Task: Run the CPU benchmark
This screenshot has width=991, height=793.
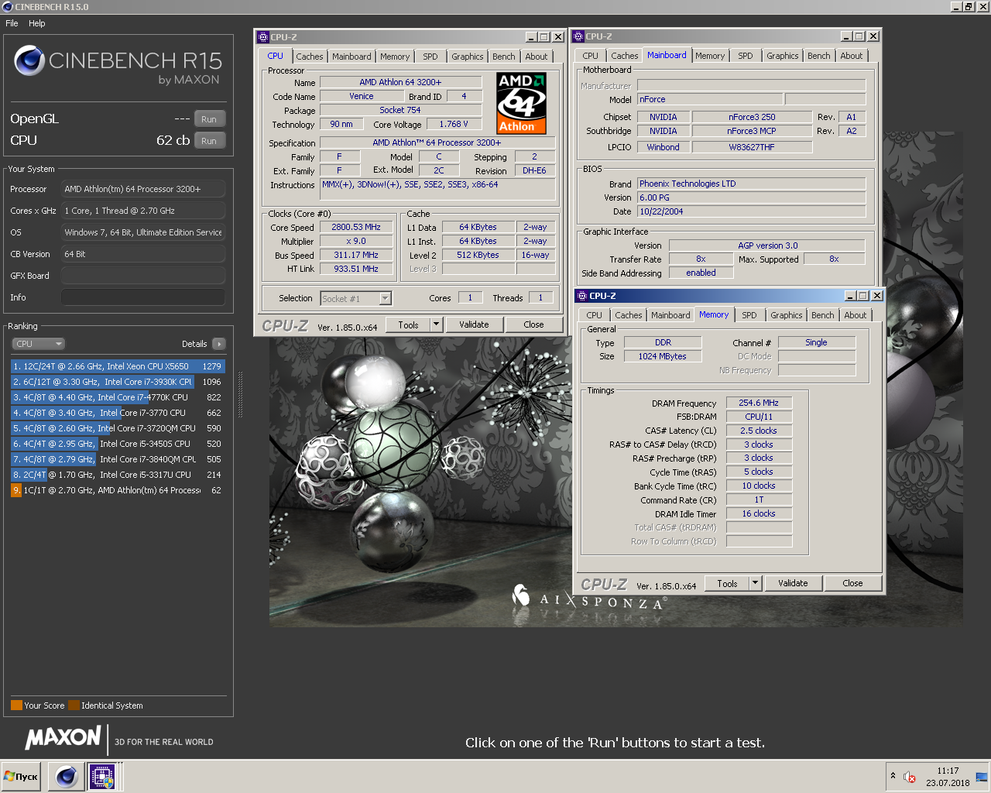Action: (x=209, y=141)
